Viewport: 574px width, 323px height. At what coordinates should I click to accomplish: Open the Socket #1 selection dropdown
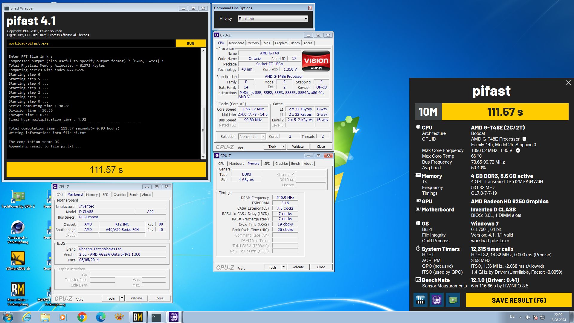252,137
